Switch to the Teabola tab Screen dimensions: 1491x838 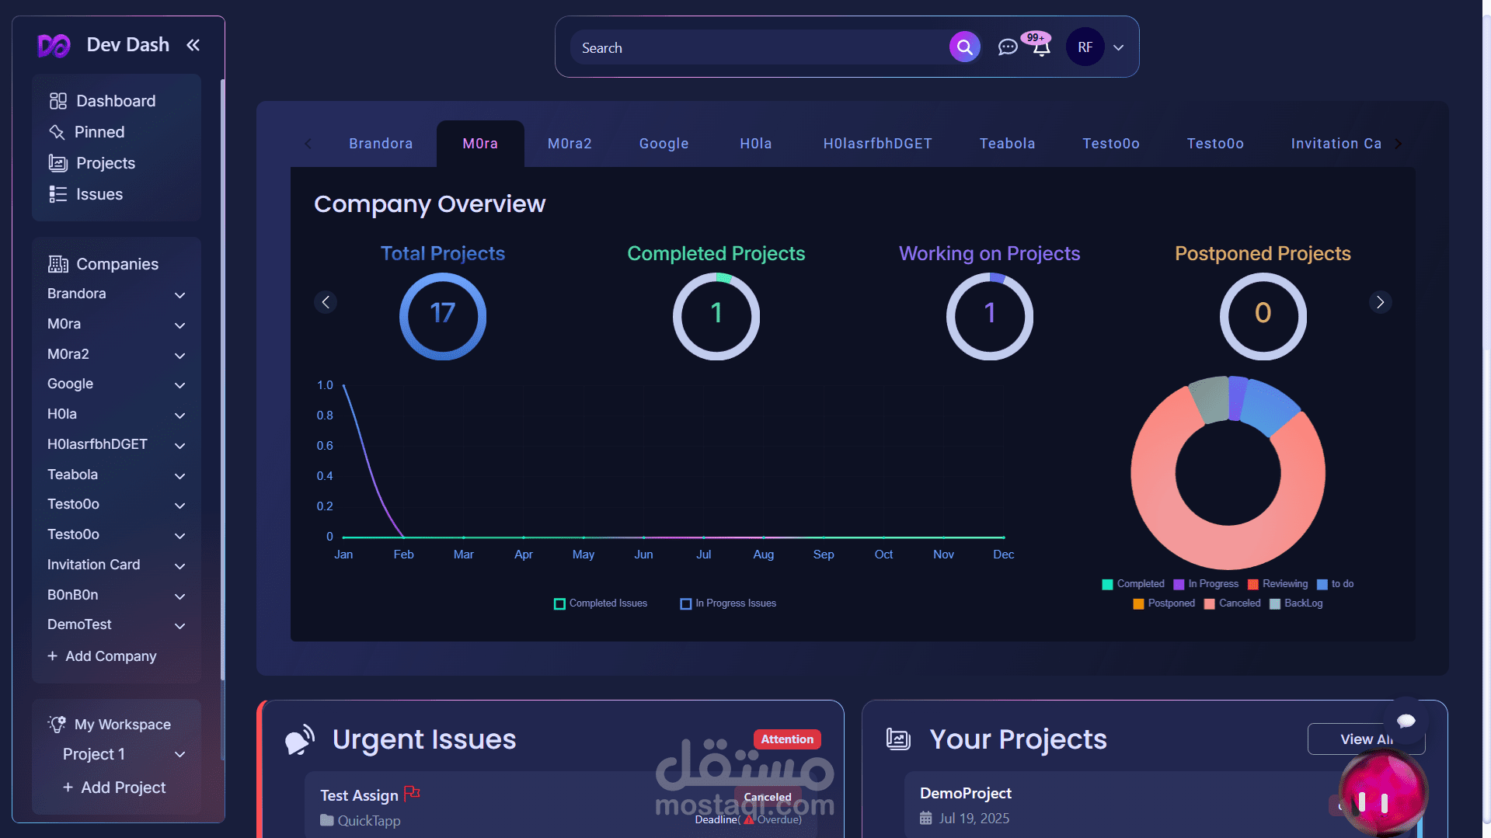coord(1007,143)
